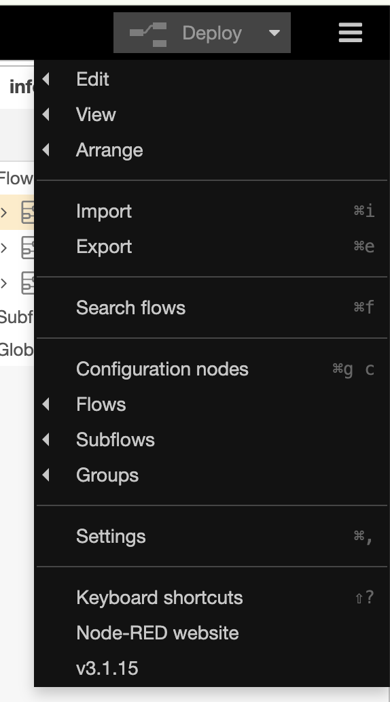Viewport: 390px width, 702px height.
Task: Expand the Edit submenu
Action: [x=211, y=79]
